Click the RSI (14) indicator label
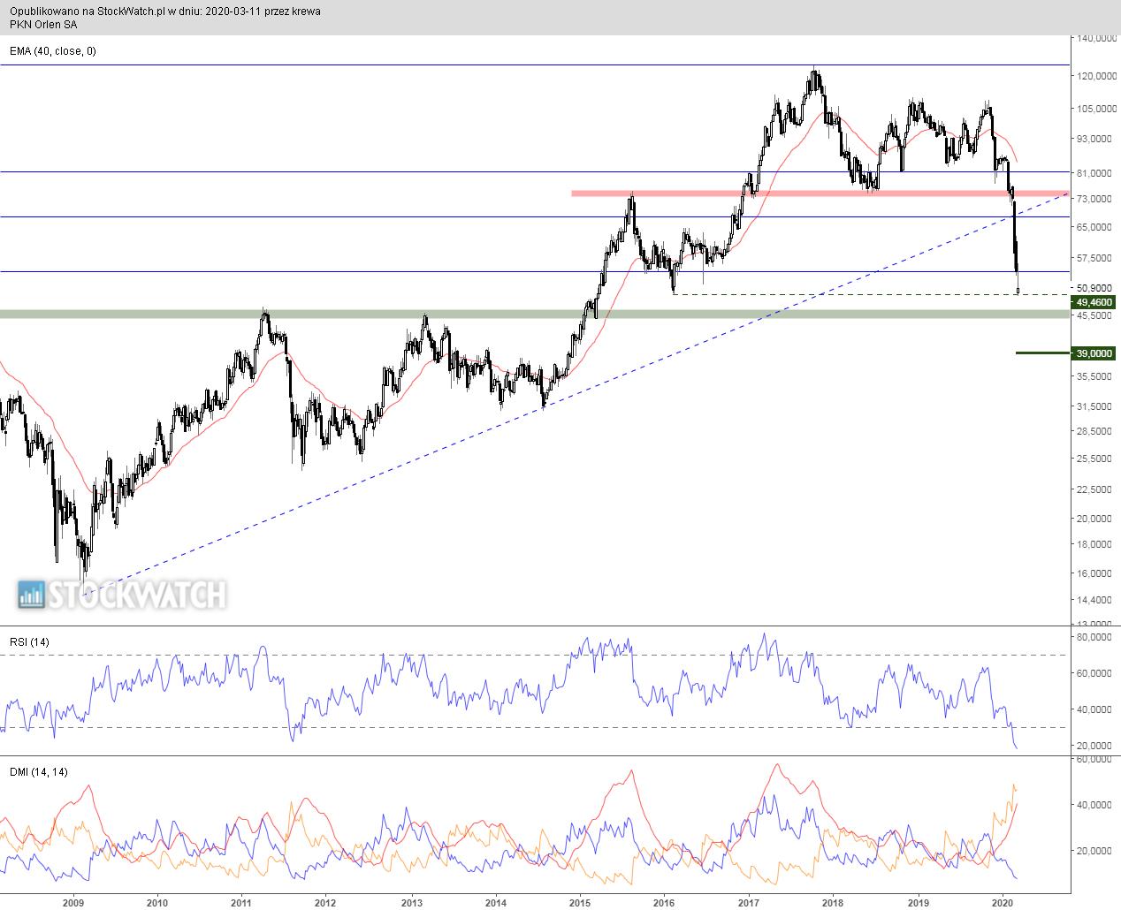Screen dimensions: 1121x910 pos(29,641)
